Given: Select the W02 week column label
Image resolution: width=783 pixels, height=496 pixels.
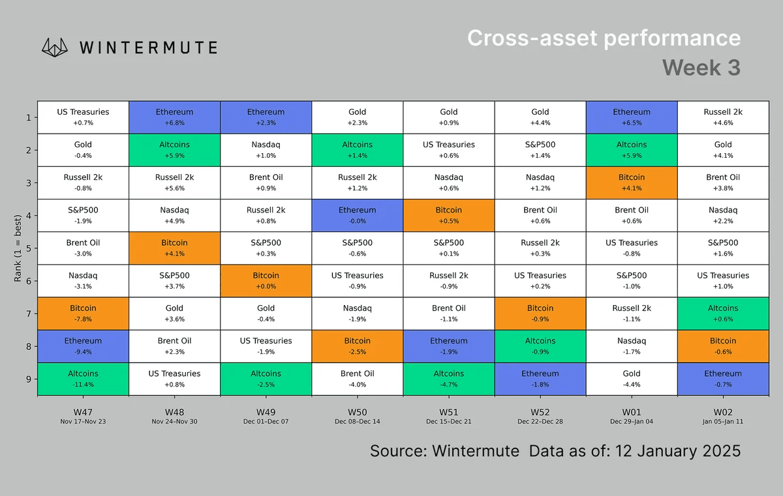Looking at the screenshot, I should 722,411.
